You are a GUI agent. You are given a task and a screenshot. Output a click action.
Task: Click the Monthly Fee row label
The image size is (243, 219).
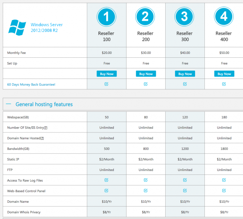pos(16,53)
